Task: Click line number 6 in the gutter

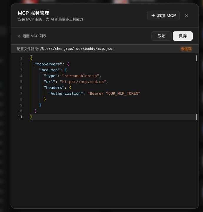Action: click(x=21, y=88)
